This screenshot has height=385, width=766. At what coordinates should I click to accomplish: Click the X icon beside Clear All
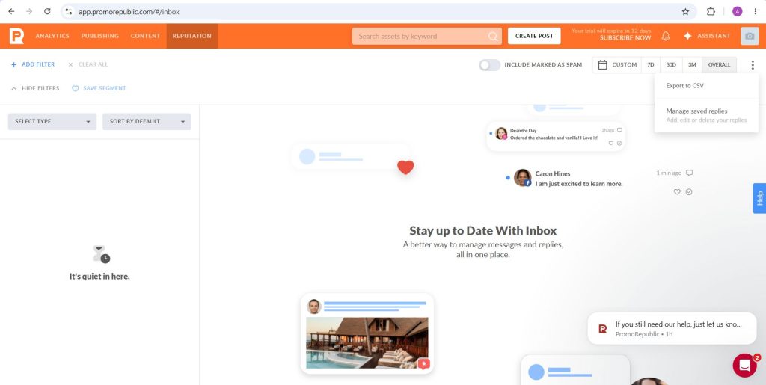pyautogui.click(x=70, y=64)
